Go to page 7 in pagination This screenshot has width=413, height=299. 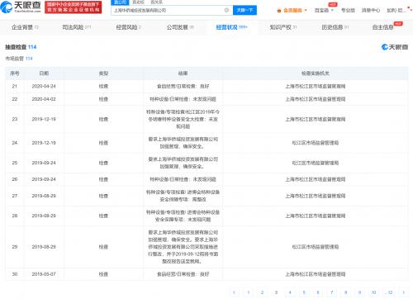point(332,292)
